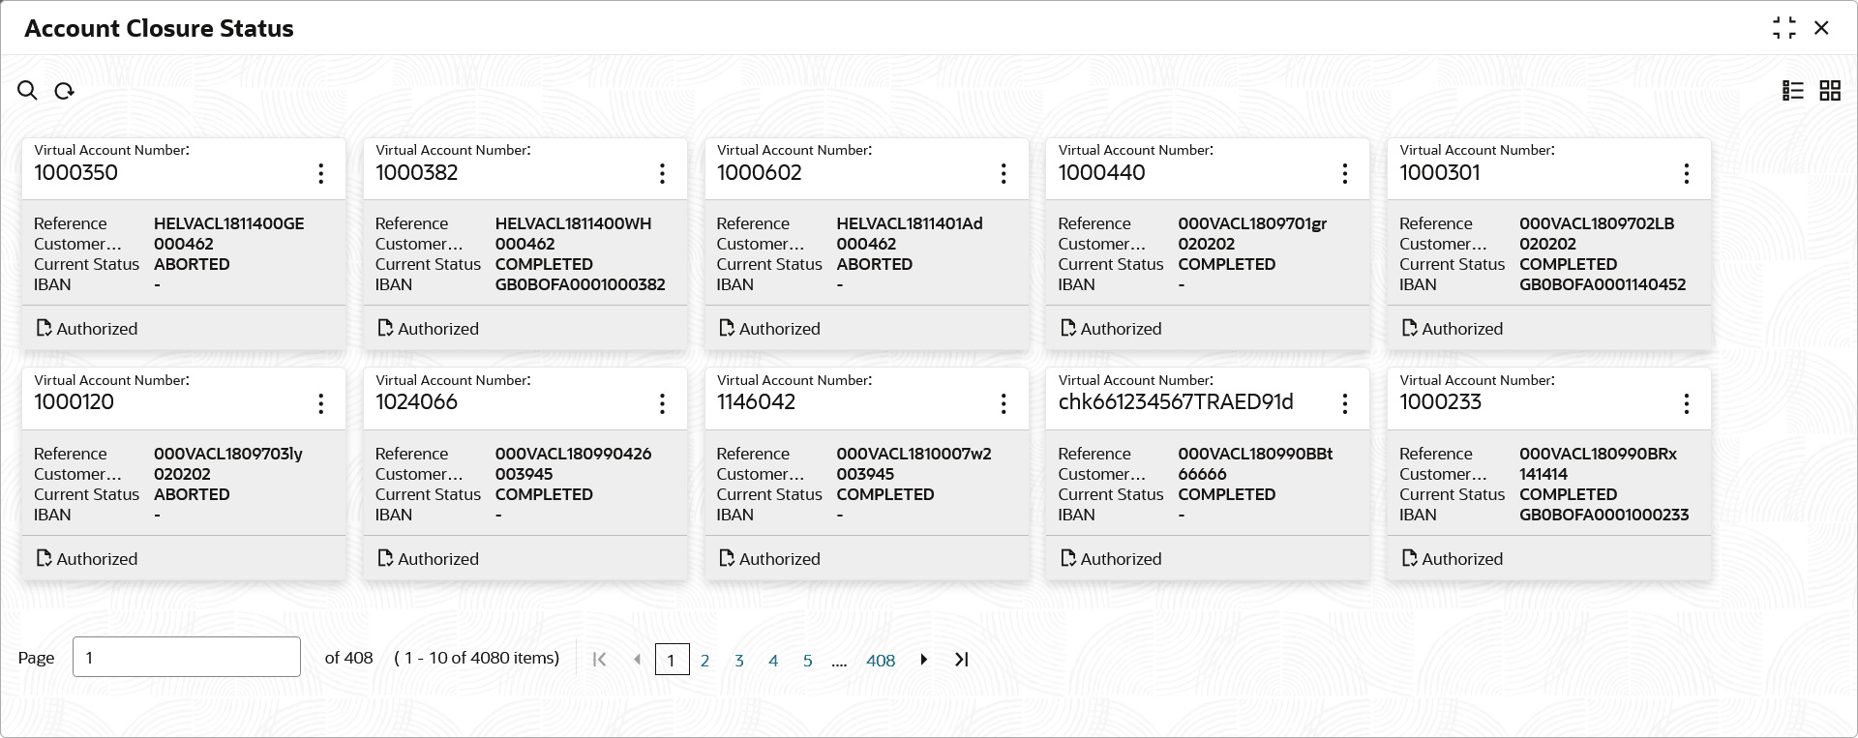Click the Page number input field
This screenshot has width=1858, height=738.
pos(187,658)
